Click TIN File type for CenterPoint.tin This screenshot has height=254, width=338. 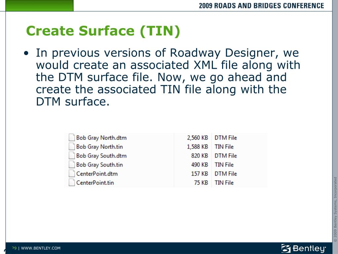pyautogui.click(x=224, y=183)
